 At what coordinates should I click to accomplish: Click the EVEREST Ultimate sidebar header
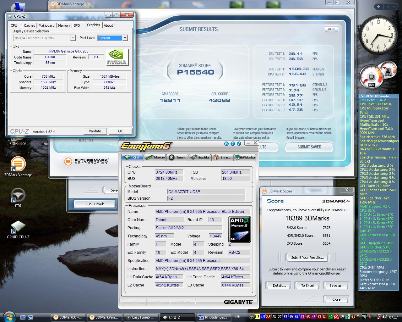click(378, 96)
